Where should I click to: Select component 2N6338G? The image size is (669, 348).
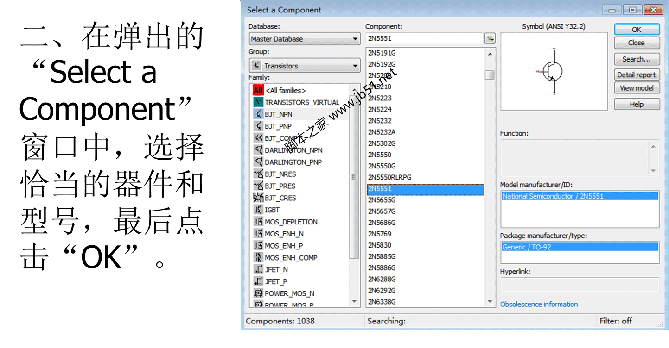[x=382, y=302]
